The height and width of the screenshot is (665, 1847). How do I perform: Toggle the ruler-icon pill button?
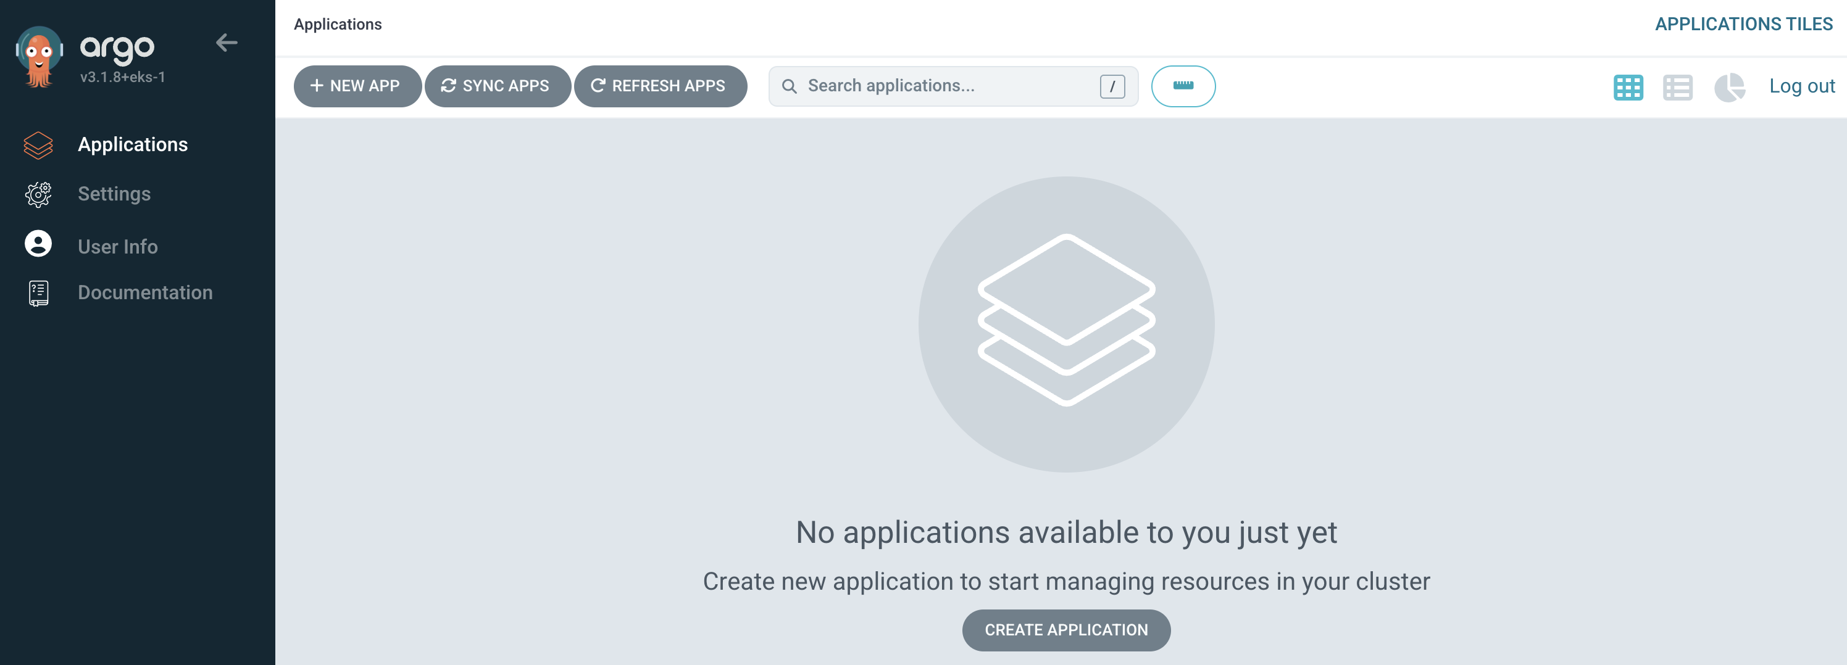[x=1182, y=86]
